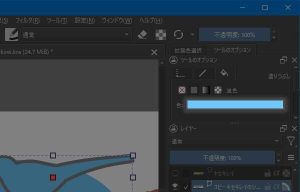Toggle lock on コピー キセキレイ layer
Viewport: 300px width, 192px height.
point(267,186)
